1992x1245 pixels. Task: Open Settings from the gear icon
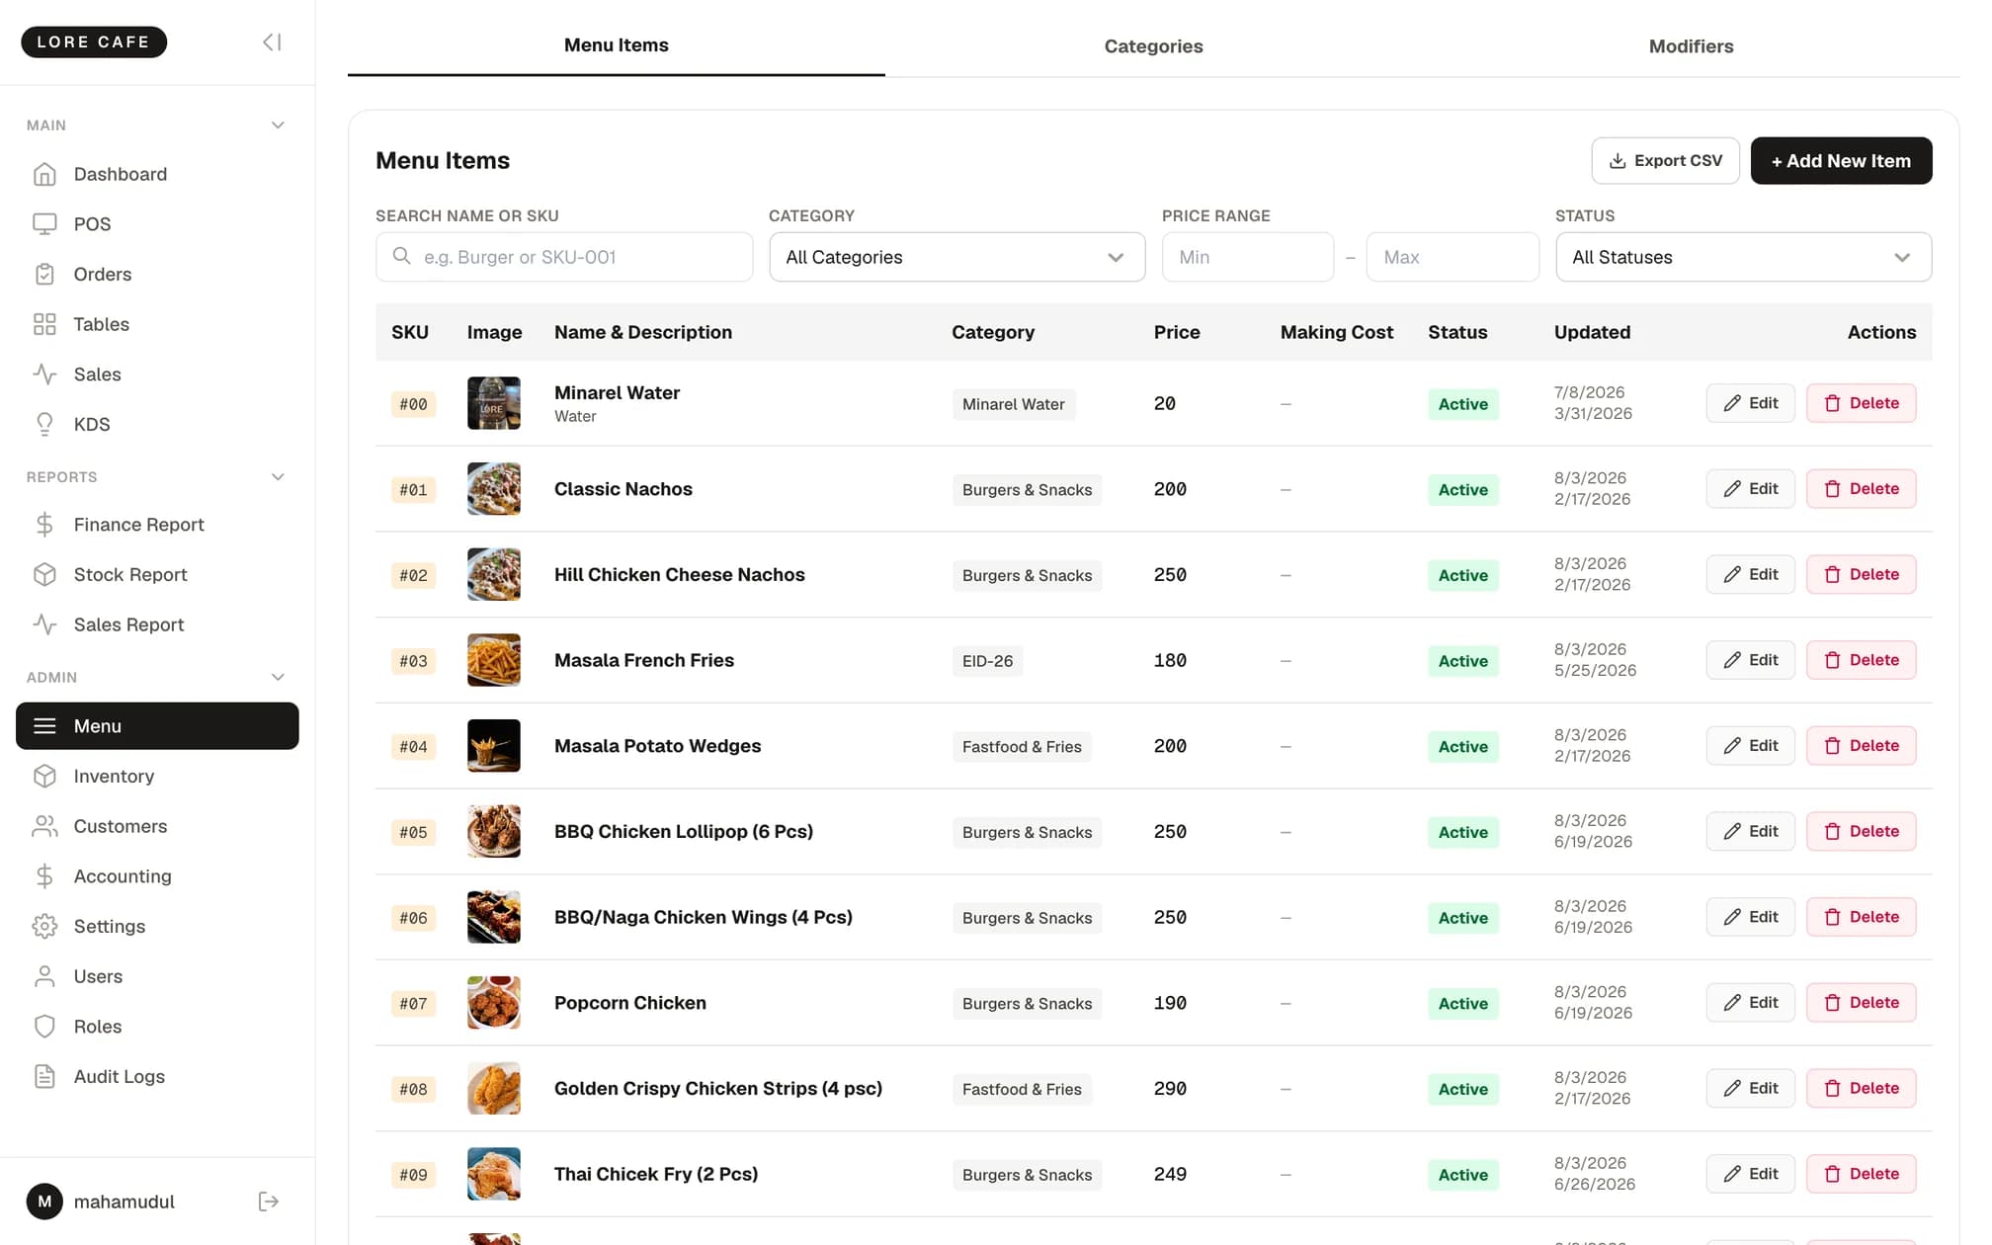[x=44, y=927]
